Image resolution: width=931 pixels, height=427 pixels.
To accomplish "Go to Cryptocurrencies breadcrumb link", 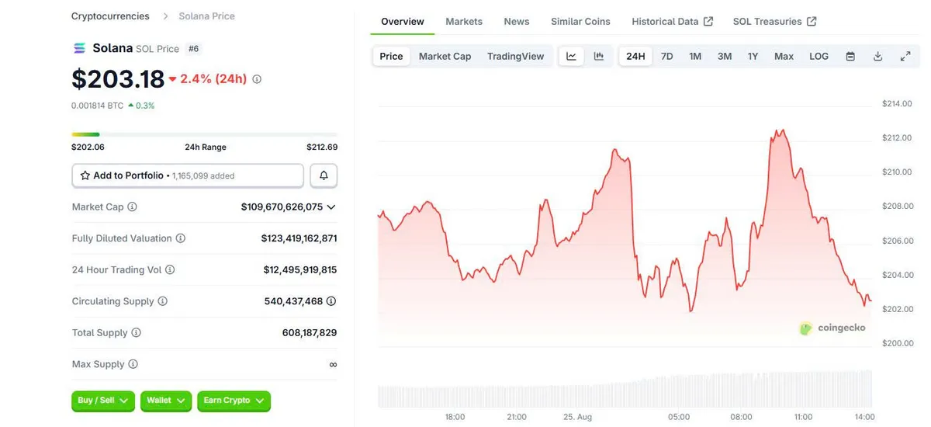I will click(x=110, y=16).
